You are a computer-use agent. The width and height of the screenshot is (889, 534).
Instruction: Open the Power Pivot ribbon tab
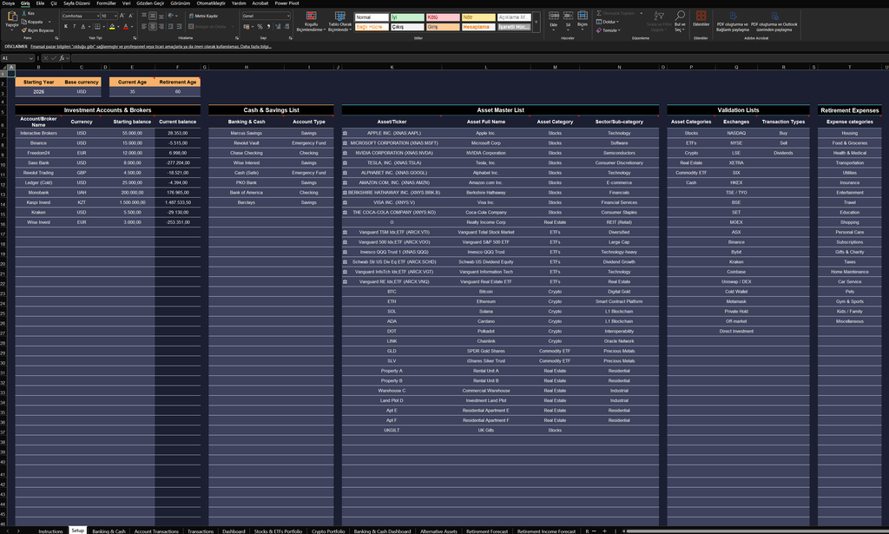(286, 3)
